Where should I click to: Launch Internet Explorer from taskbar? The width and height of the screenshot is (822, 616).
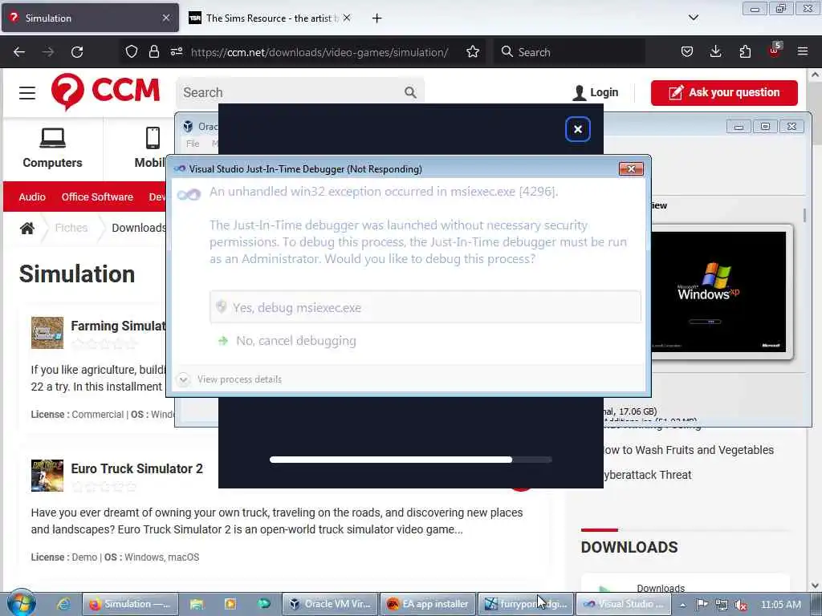coord(63,604)
